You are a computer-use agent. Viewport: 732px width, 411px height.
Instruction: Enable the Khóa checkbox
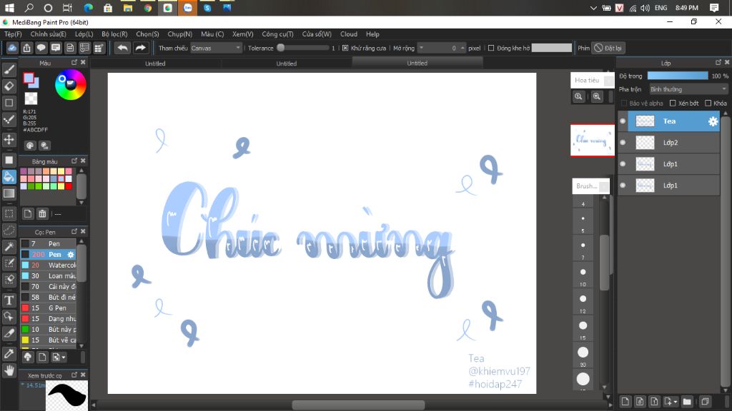point(708,103)
